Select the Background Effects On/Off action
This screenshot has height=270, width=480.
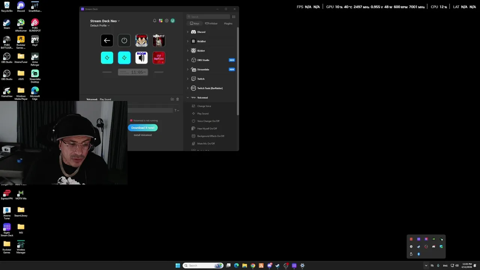(x=210, y=136)
